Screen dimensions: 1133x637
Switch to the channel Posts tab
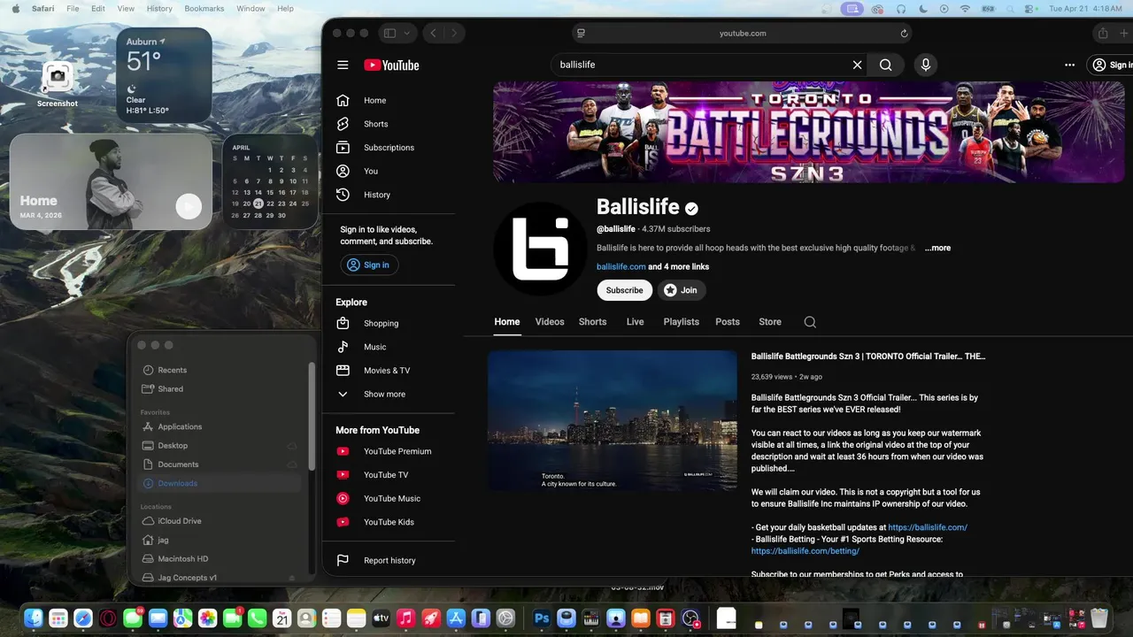(x=728, y=322)
